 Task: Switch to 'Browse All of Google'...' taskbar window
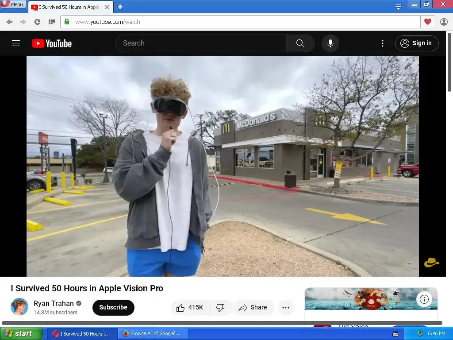[x=153, y=334]
